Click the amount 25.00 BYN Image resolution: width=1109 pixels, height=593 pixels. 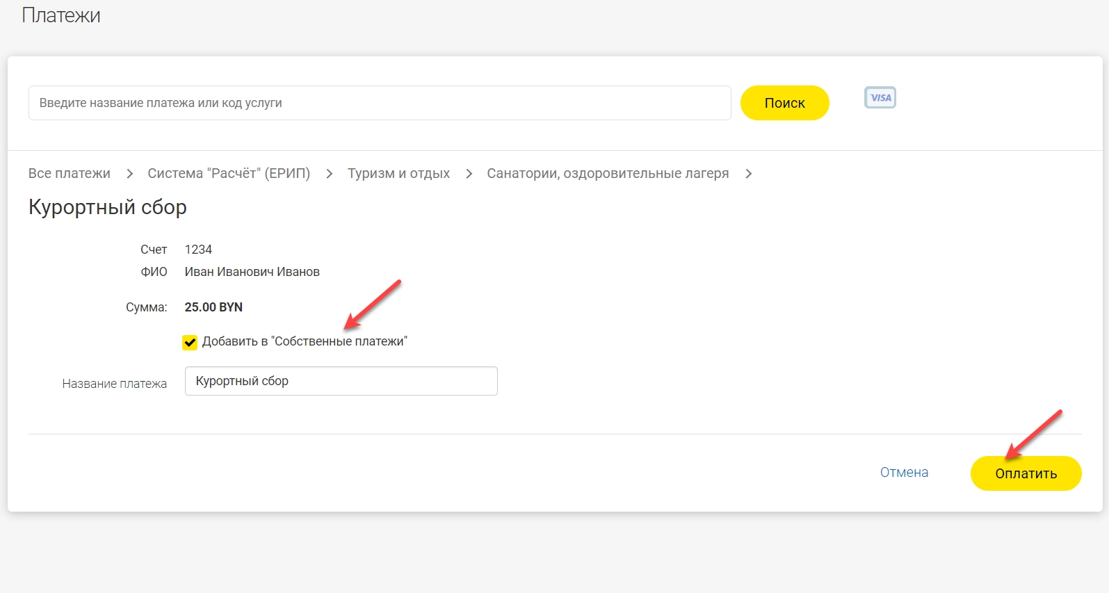[213, 307]
